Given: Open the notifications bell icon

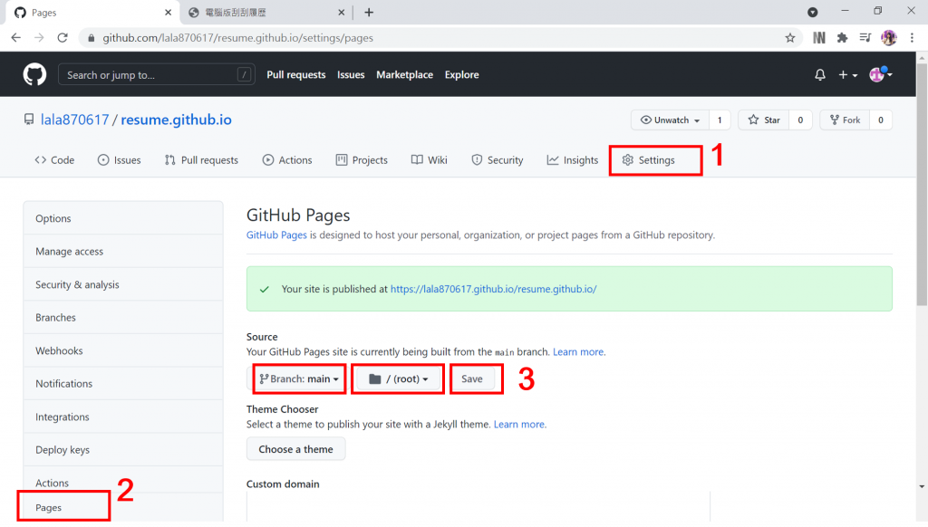Looking at the screenshot, I should (819, 74).
